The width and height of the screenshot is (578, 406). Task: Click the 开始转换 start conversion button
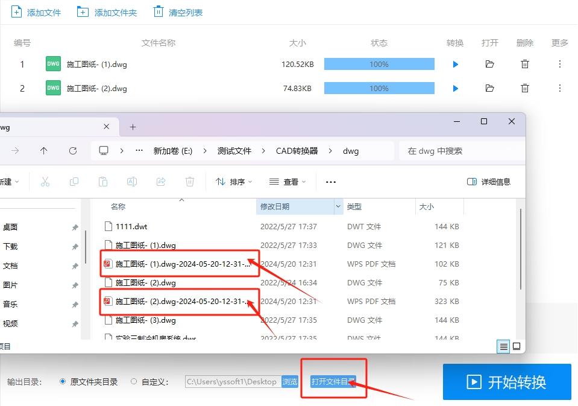pyautogui.click(x=506, y=381)
